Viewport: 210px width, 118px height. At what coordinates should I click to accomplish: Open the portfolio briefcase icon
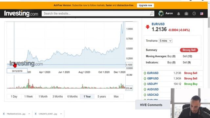click(x=186, y=13)
